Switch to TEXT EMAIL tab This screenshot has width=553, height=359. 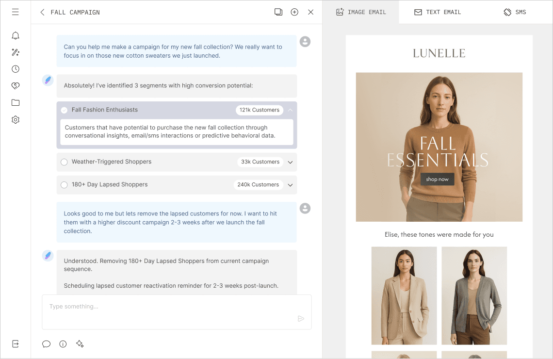(438, 12)
